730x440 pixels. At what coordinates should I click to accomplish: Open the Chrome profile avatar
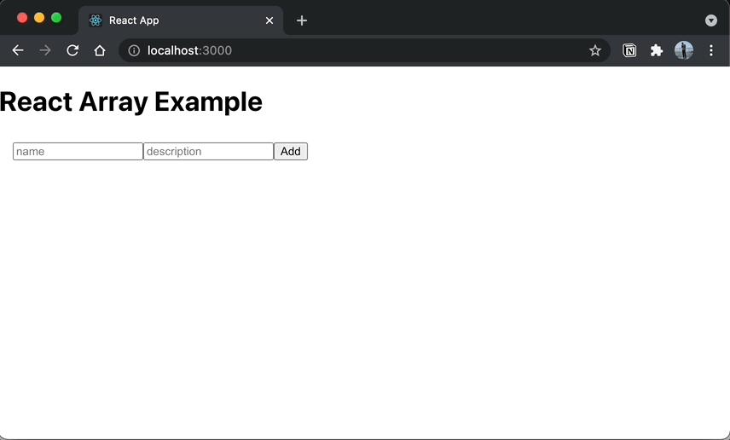click(x=684, y=50)
